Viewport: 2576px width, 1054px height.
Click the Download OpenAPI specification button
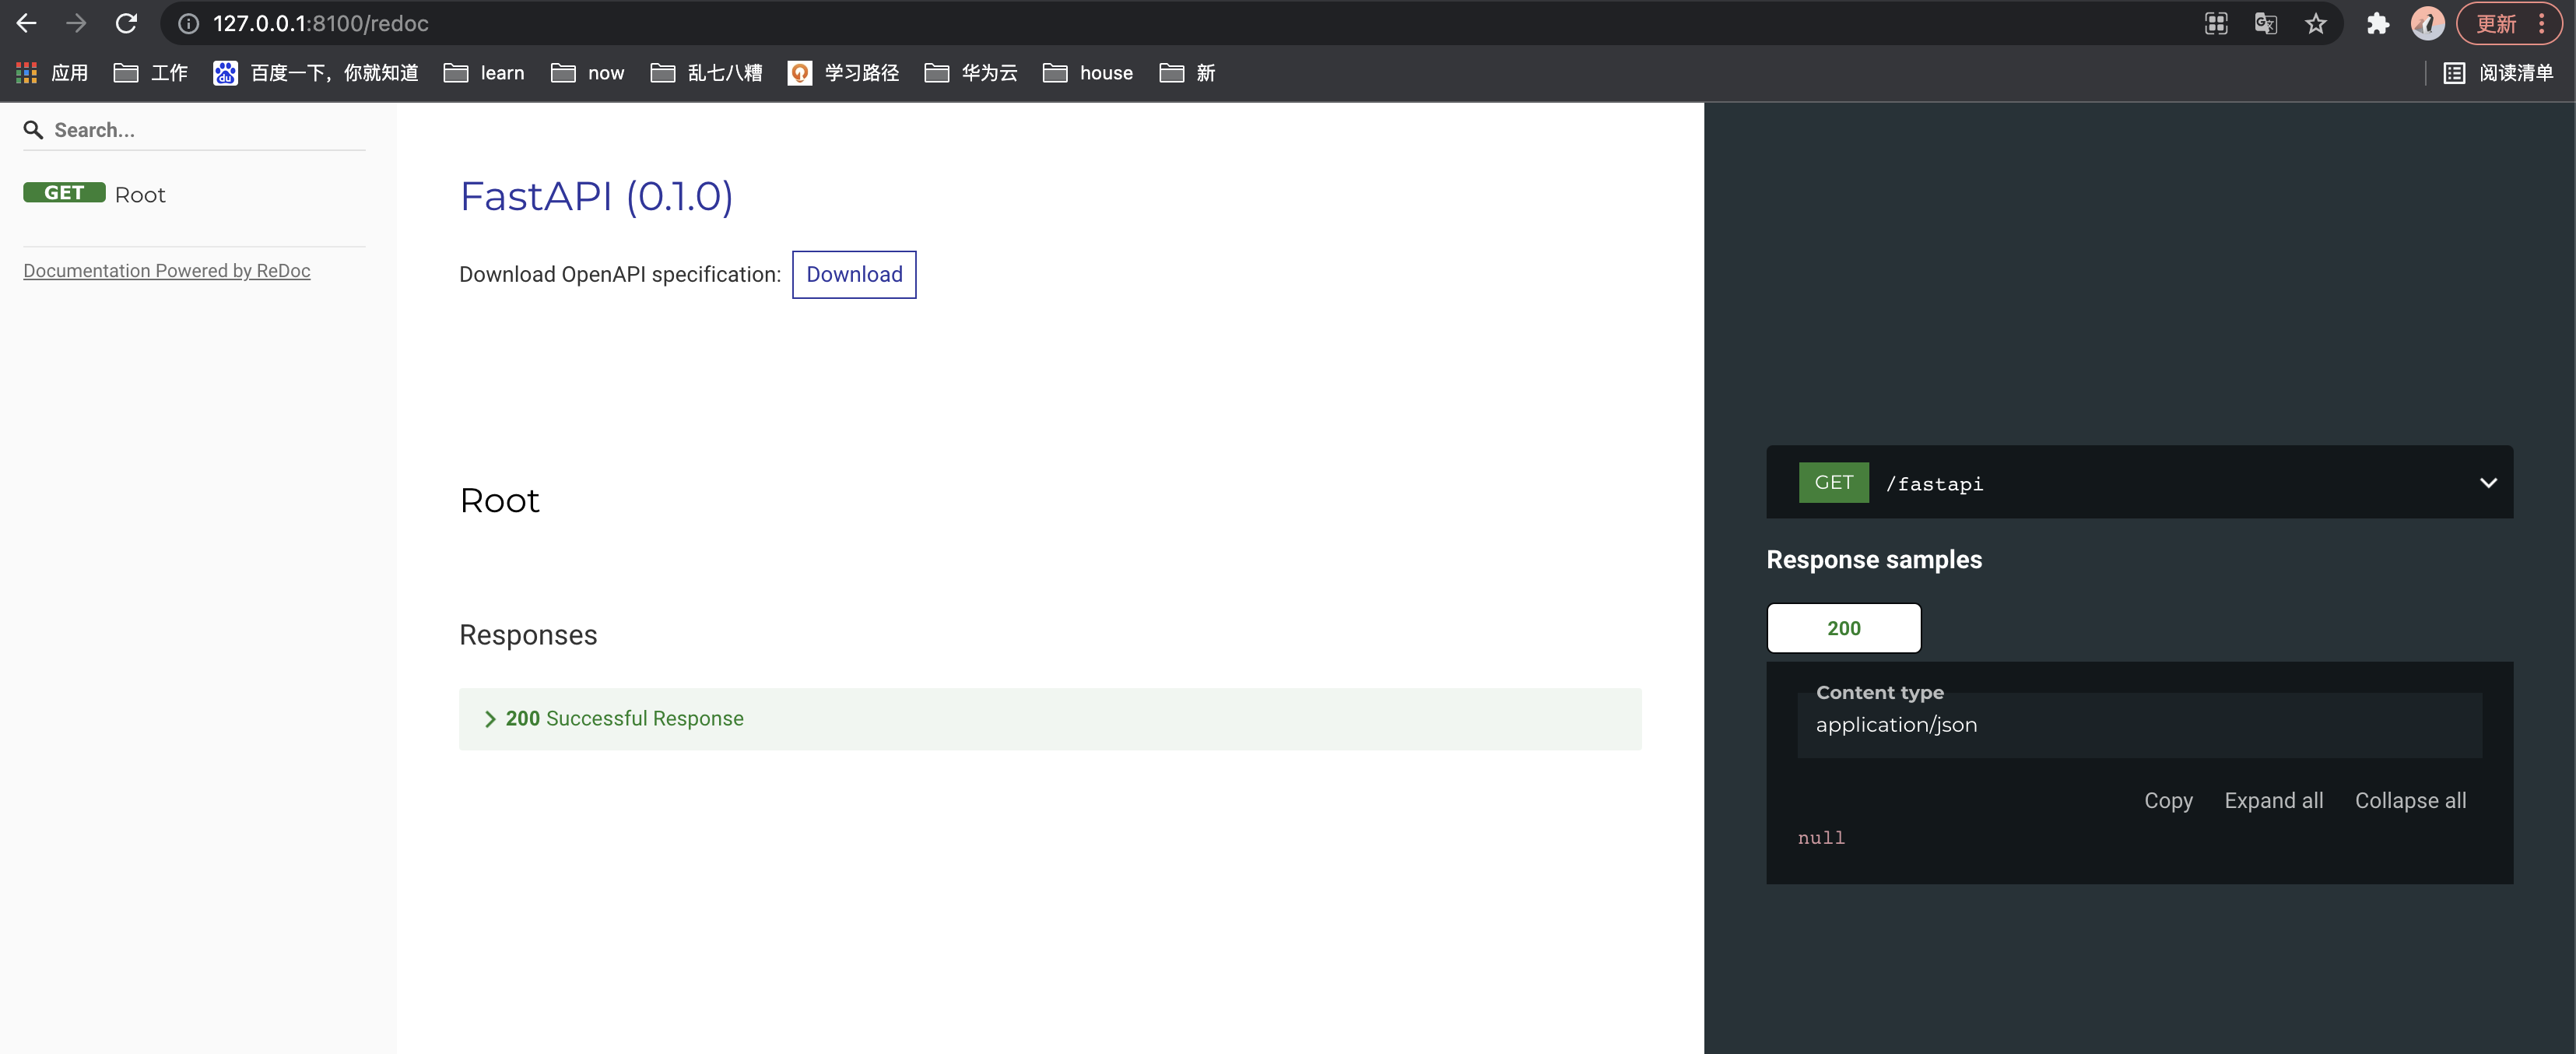coord(855,275)
